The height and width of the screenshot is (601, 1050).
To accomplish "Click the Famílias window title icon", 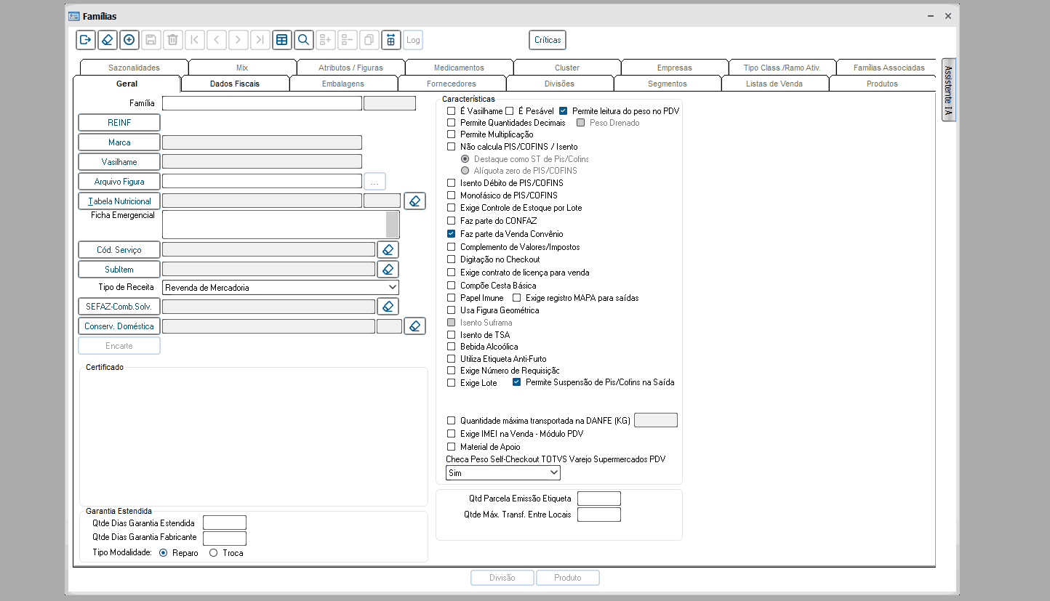I will coord(73,16).
